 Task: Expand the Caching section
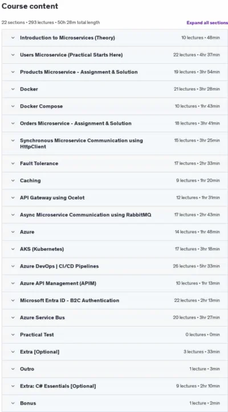[x=115, y=181]
